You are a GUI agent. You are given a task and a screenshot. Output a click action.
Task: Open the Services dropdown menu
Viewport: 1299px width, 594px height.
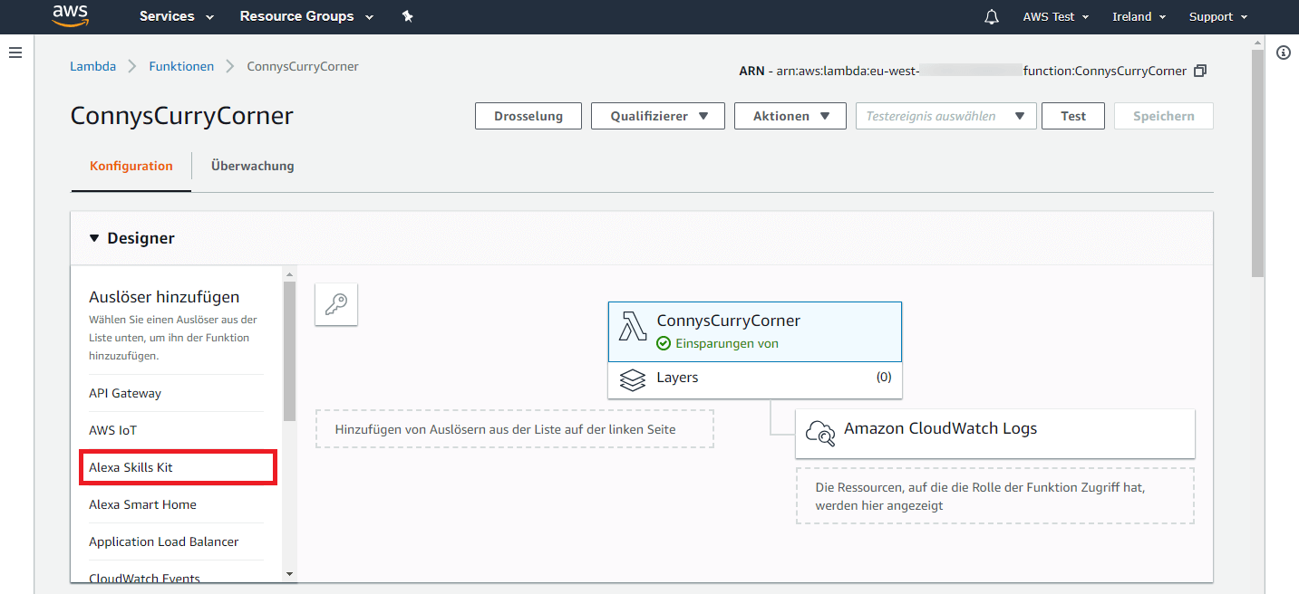point(177,16)
